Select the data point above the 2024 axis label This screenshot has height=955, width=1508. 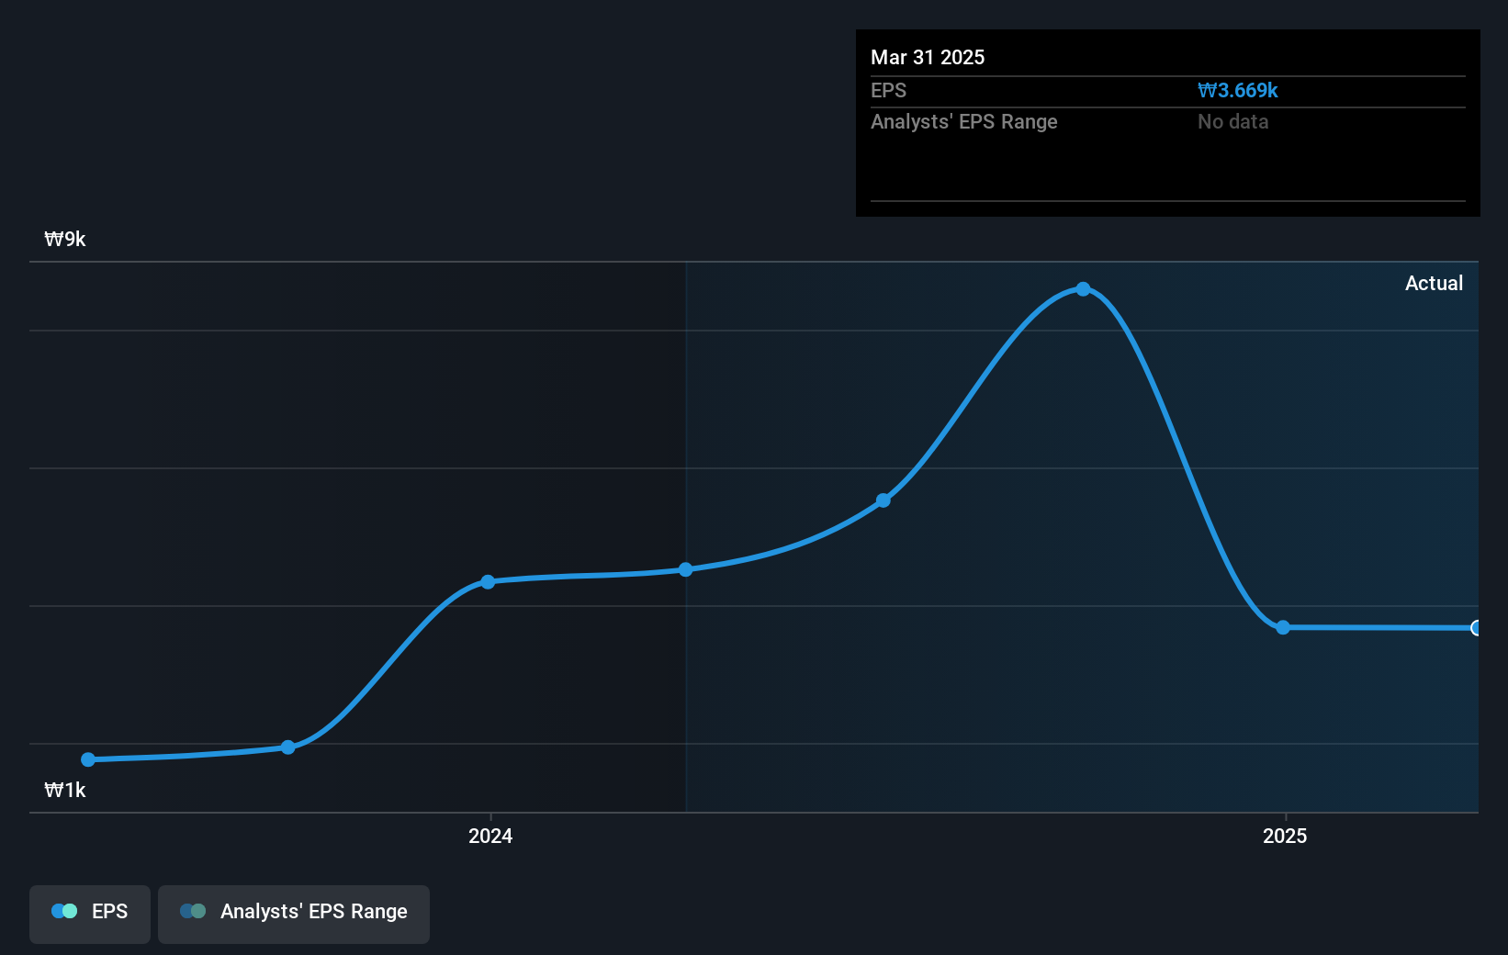pos(488,582)
